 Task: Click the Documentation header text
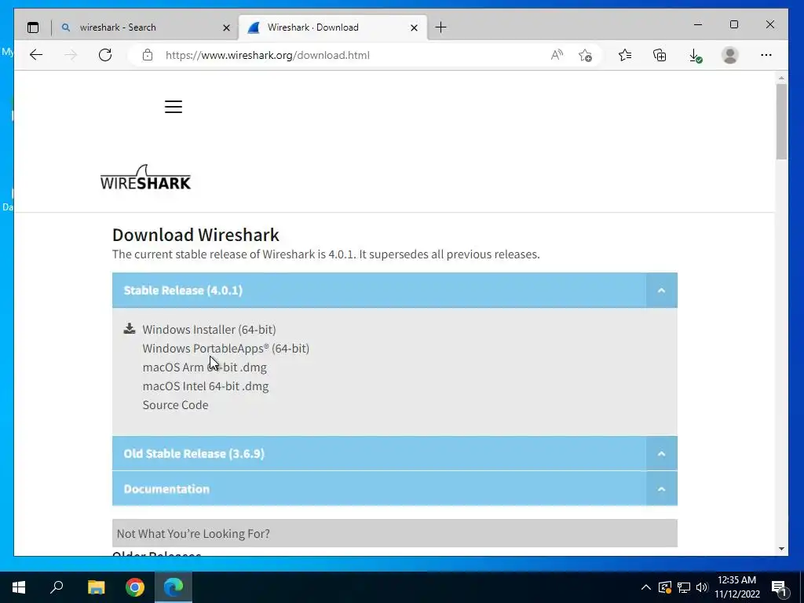coord(166,488)
